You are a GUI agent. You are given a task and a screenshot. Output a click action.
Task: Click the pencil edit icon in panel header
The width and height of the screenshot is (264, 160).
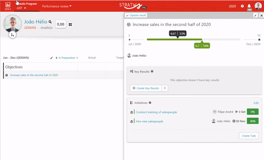(255, 15)
